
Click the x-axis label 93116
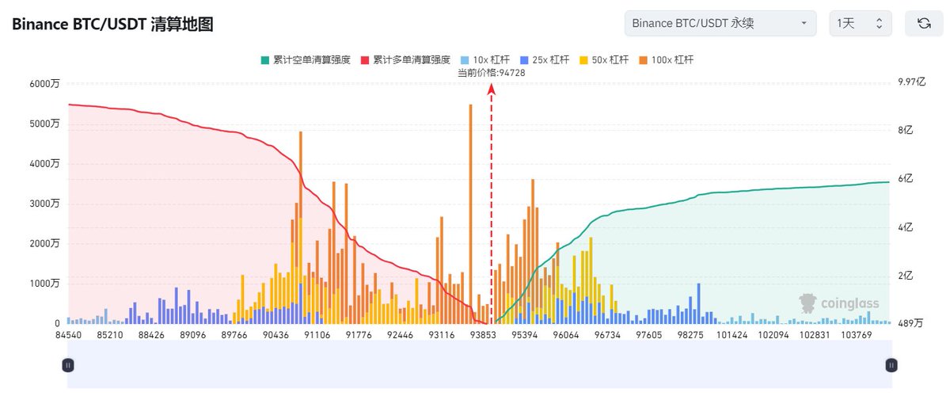point(440,335)
